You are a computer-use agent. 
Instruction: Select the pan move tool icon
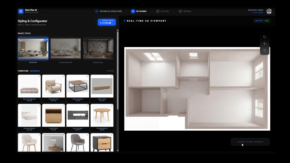[x=265, y=44]
